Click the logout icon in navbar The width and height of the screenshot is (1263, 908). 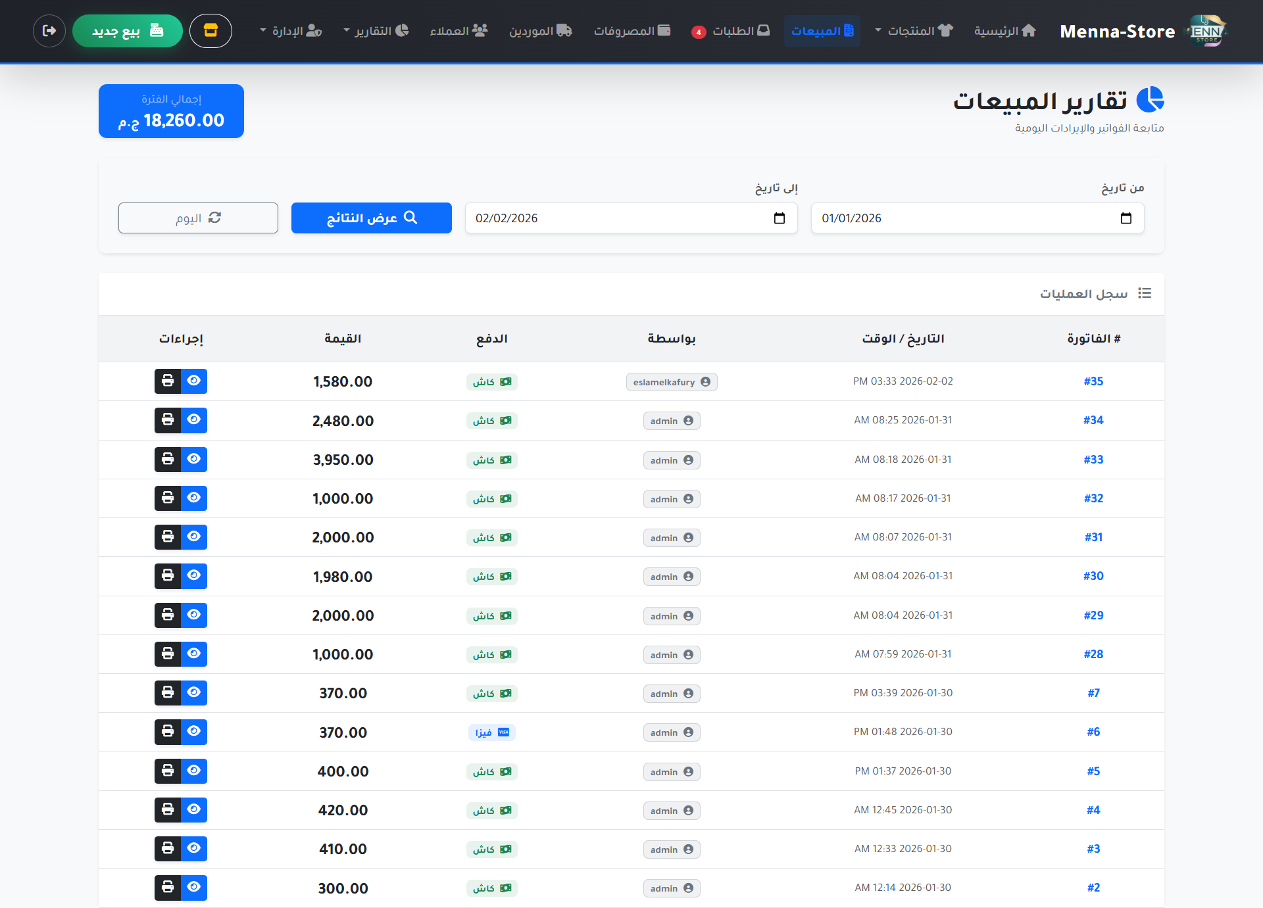(49, 31)
